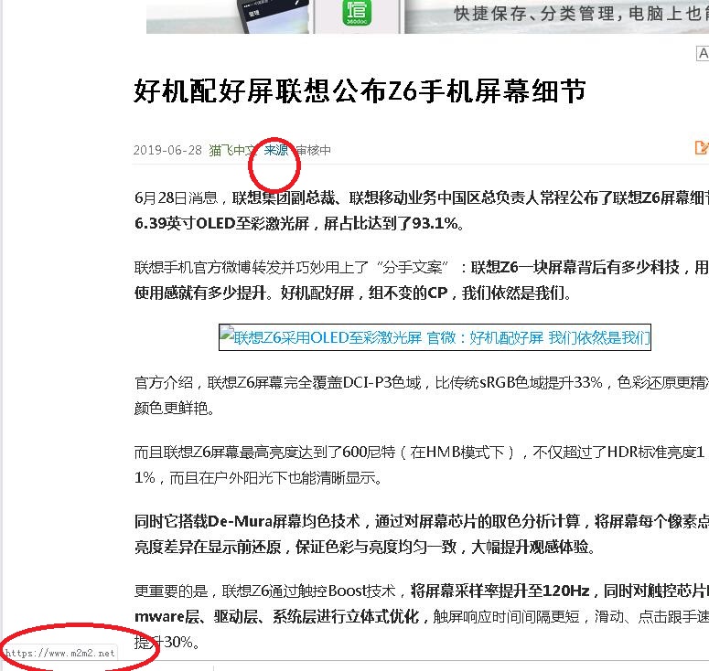Screen dimensions: 709x671
Task: Click the 快捷保存、分类管理 banner text
Action: click(581, 14)
